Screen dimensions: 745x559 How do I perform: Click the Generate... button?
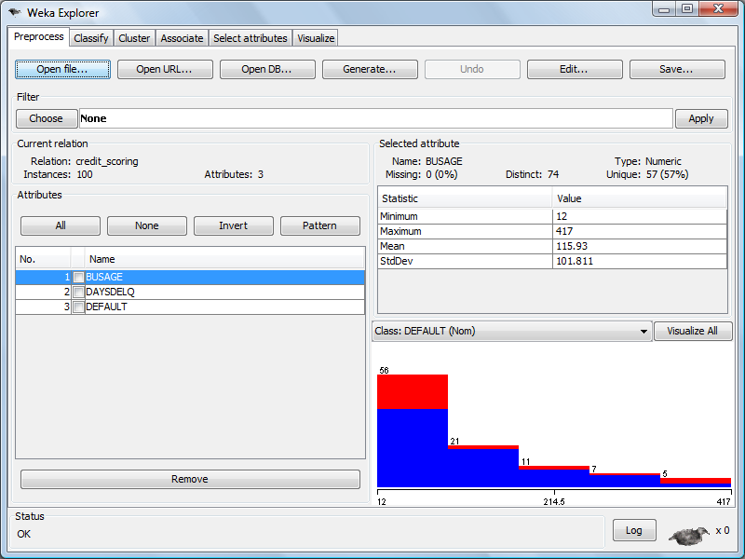tap(370, 69)
